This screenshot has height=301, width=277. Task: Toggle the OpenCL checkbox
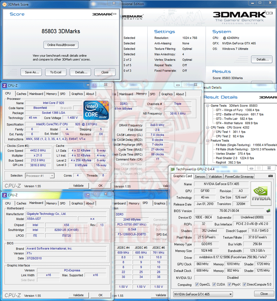pos(197,284)
